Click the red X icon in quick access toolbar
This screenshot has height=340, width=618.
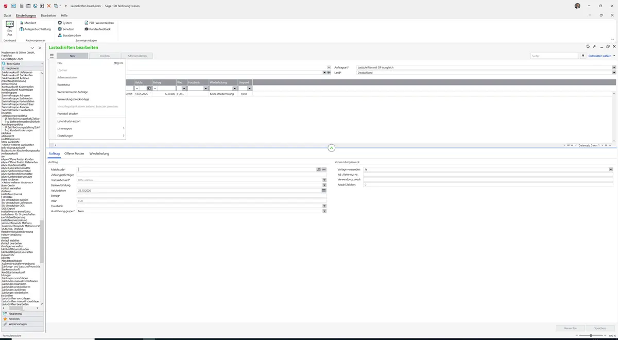coord(49,5)
